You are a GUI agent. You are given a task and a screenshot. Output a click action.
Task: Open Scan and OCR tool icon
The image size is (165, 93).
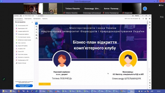[16, 43]
